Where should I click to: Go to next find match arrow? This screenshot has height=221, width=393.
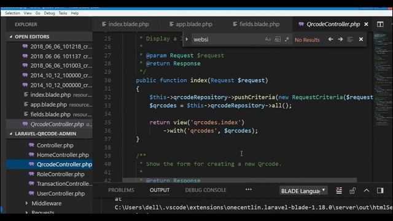340,39
